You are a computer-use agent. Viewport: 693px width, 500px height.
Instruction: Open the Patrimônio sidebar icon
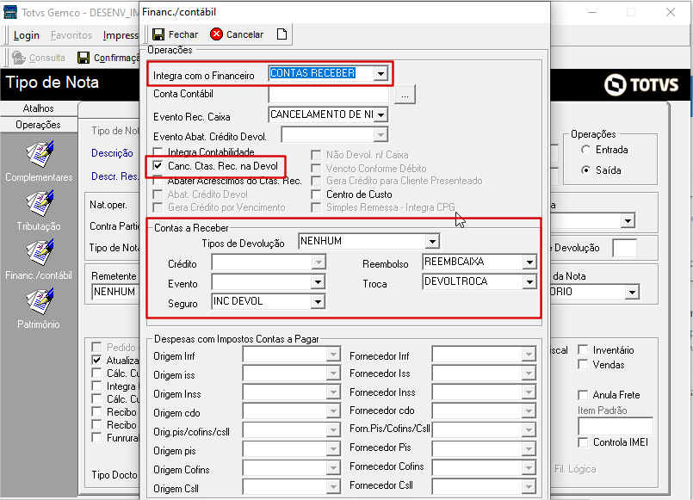click(x=40, y=301)
